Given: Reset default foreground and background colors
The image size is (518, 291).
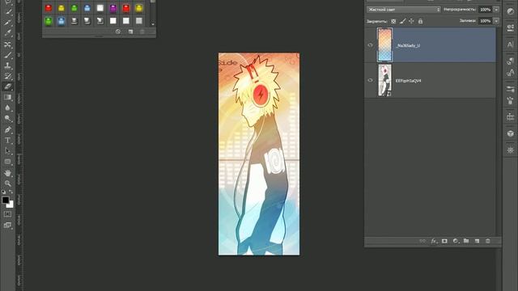Looking at the screenshot, I should [x=3, y=192].
